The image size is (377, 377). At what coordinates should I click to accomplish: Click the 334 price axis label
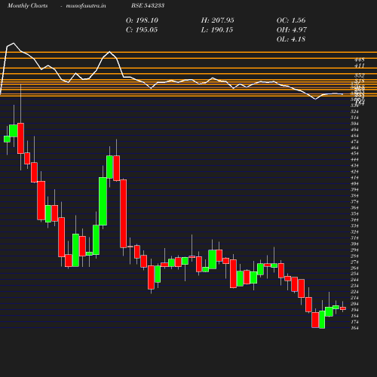click(x=354, y=226)
